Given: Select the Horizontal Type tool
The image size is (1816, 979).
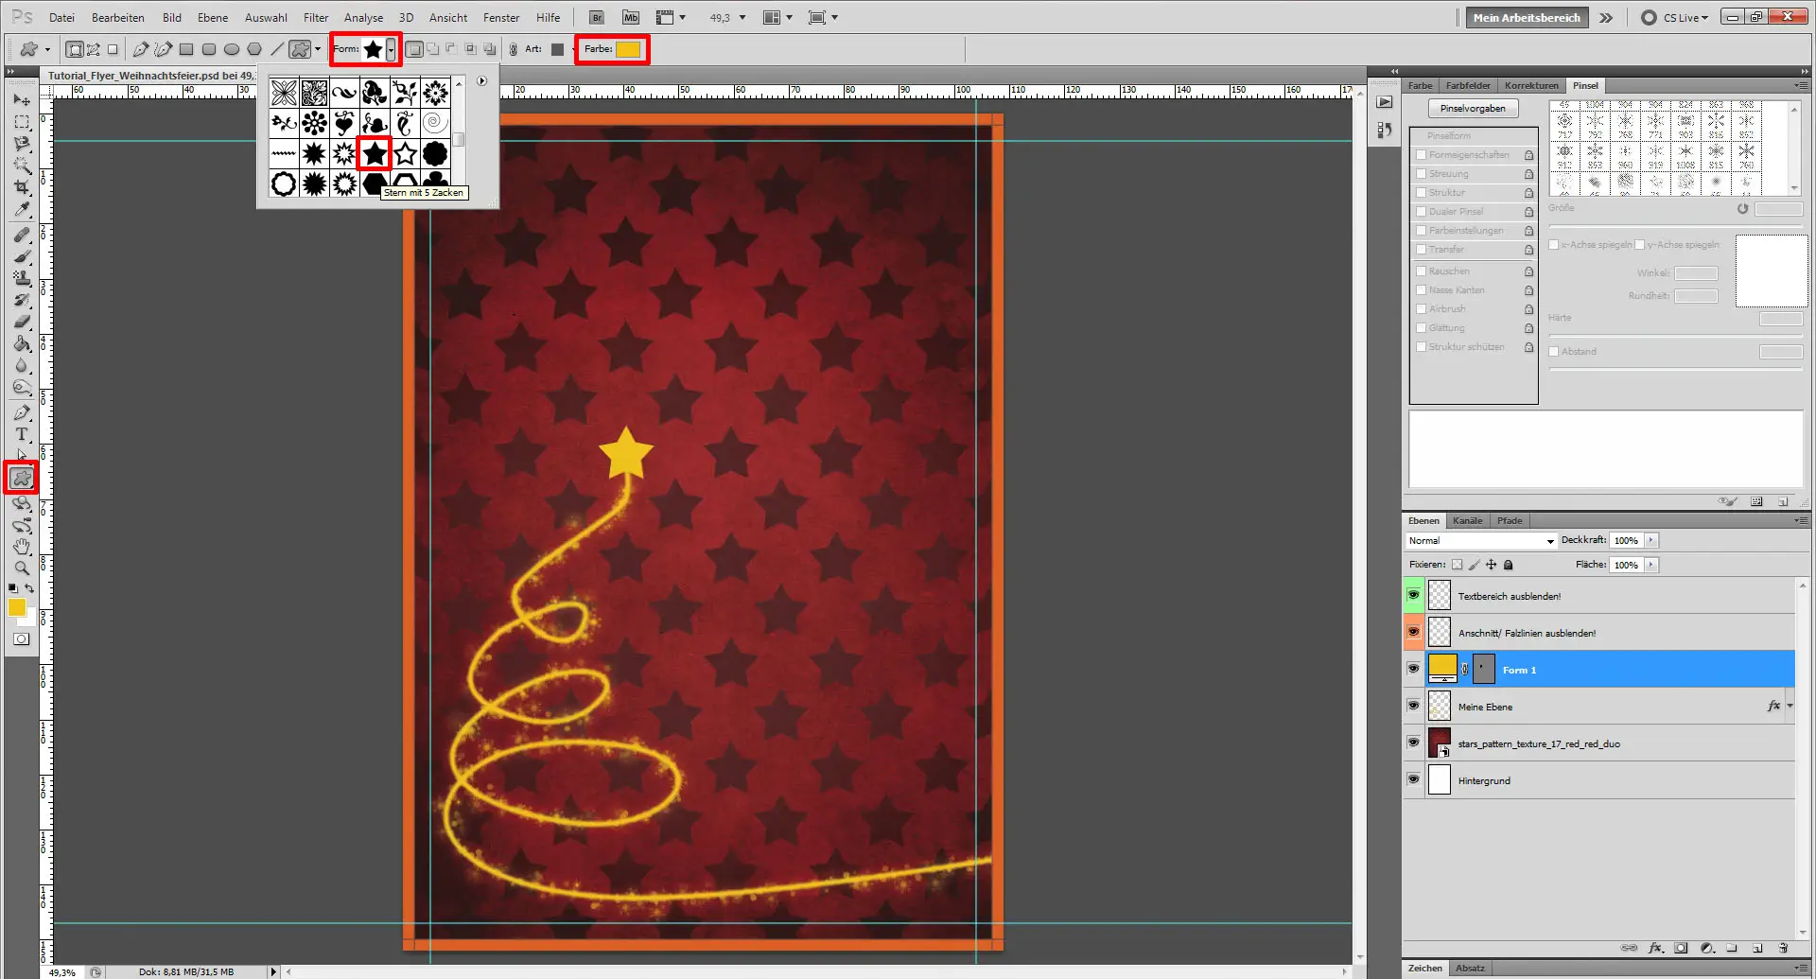Looking at the screenshot, I should coord(22,434).
